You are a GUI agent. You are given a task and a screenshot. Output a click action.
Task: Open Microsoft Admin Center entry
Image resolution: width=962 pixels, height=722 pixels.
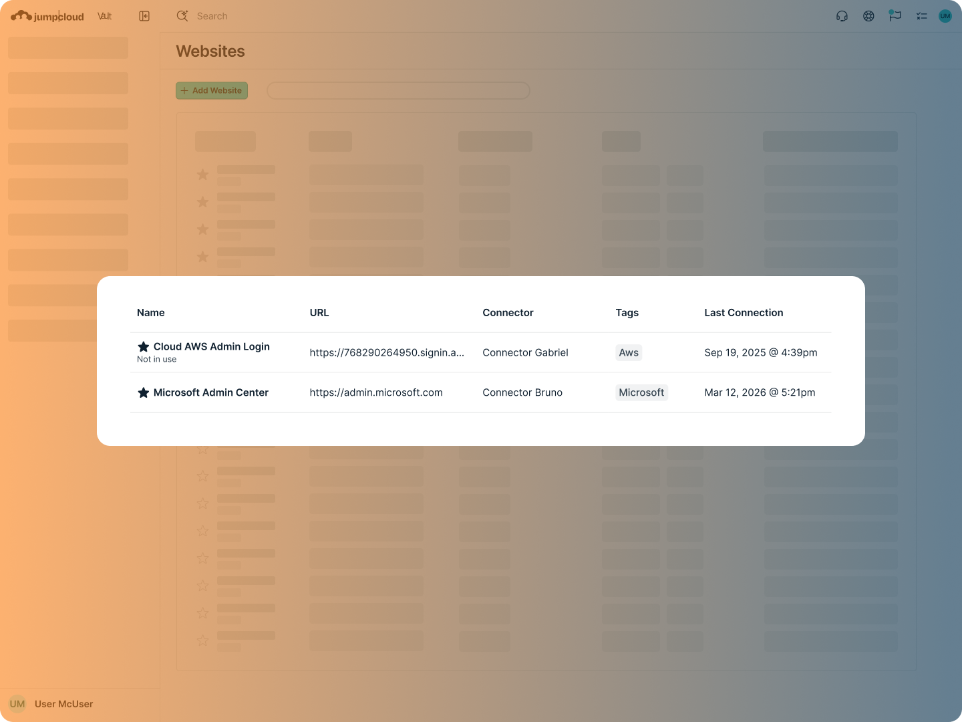coord(211,392)
